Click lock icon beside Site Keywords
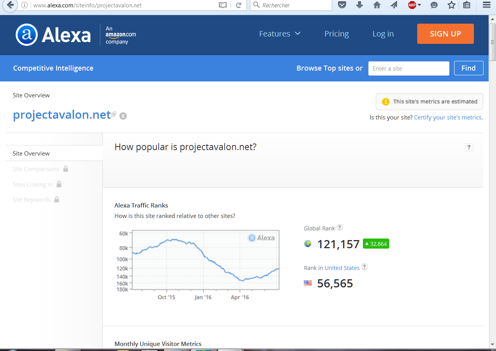The height and width of the screenshot is (351, 496). (x=57, y=199)
